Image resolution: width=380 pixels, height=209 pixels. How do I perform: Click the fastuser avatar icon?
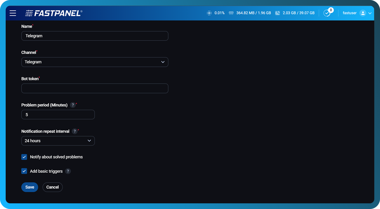(363, 13)
